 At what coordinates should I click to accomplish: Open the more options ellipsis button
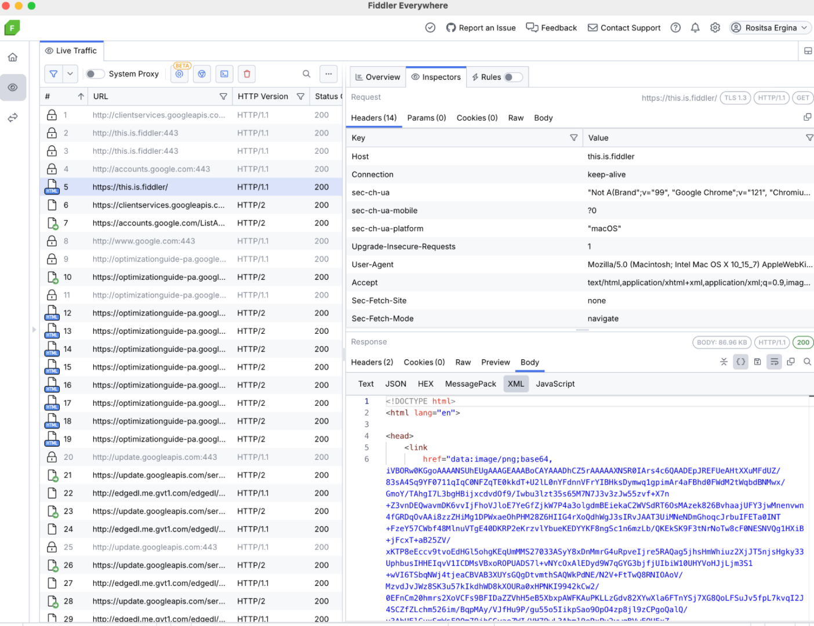click(329, 74)
